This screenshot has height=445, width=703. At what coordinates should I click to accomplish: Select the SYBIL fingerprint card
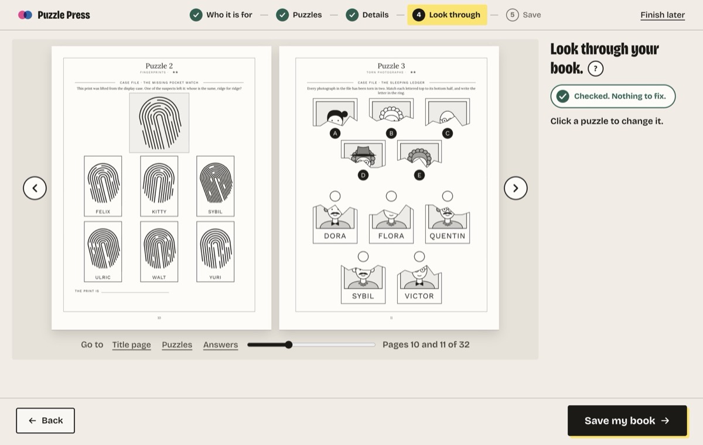coord(215,186)
